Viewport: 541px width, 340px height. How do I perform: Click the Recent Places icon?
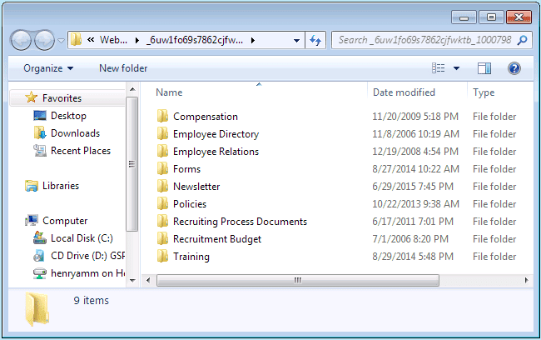tap(40, 151)
